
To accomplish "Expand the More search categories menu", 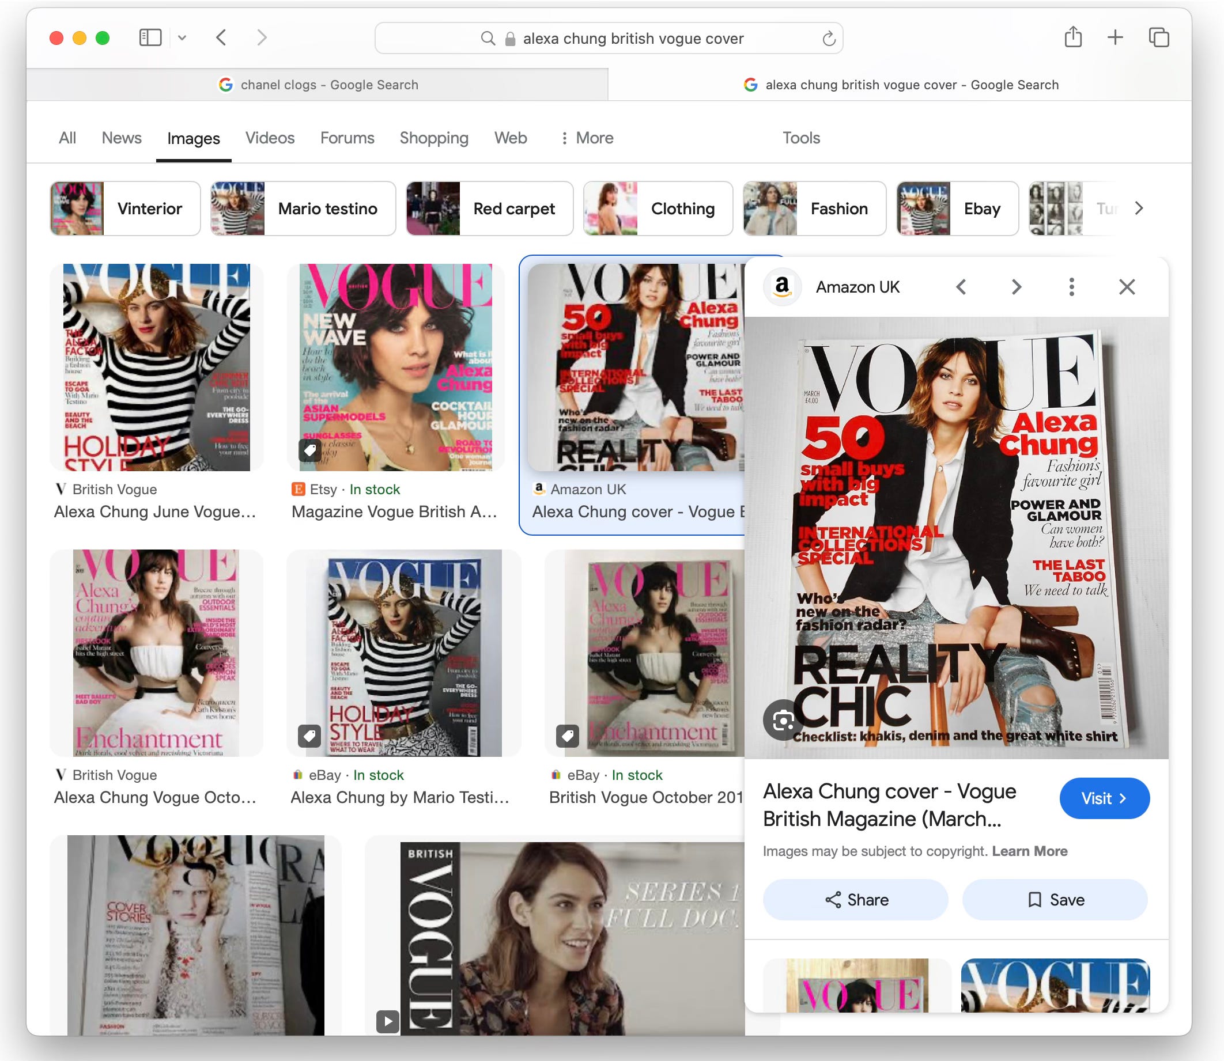I will [587, 138].
